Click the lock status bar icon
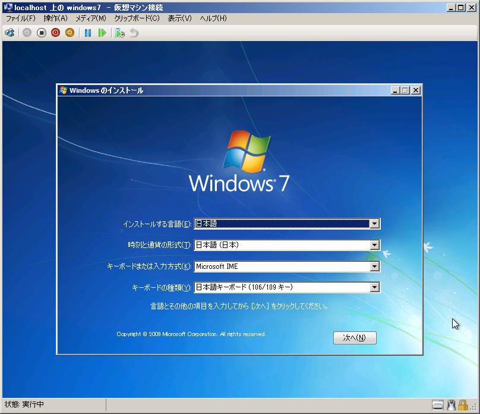The height and width of the screenshot is (414, 480). click(463, 405)
